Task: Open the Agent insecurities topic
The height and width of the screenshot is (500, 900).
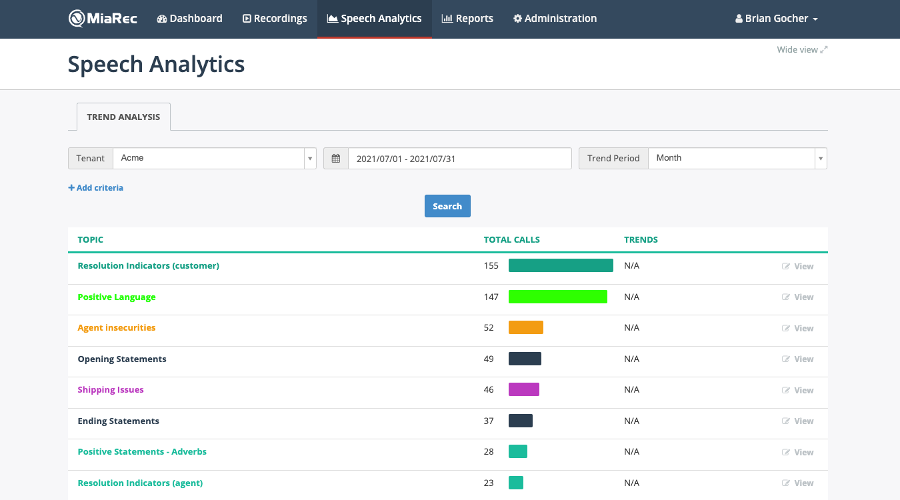Action: click(117, 327)
